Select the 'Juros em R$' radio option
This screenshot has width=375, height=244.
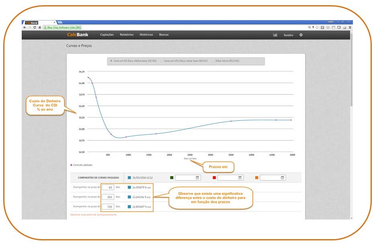[x=111, y=61]
